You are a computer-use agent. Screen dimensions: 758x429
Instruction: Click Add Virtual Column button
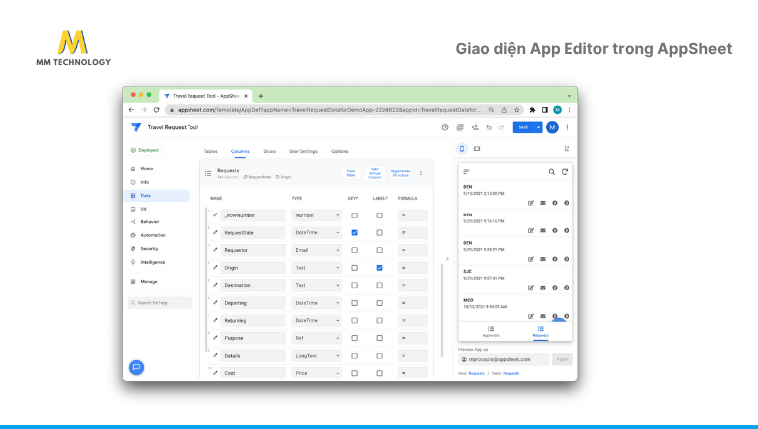point(375,173)
